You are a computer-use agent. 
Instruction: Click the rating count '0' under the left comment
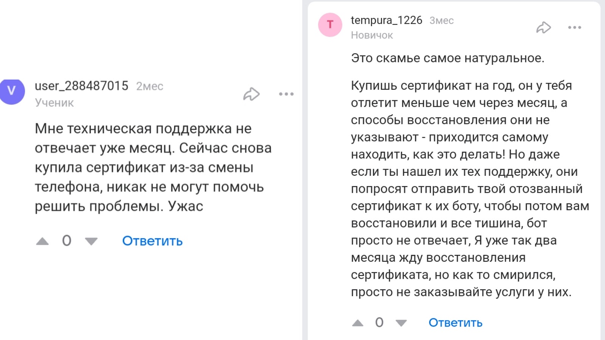[67, 240]
